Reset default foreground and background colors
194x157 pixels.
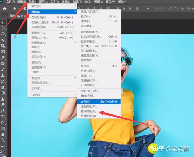coord(1,151)
